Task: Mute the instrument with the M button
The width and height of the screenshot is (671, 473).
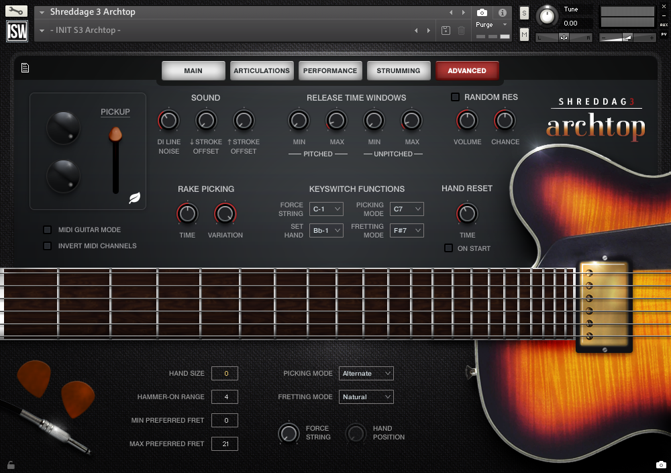Action: click(523, 34)
